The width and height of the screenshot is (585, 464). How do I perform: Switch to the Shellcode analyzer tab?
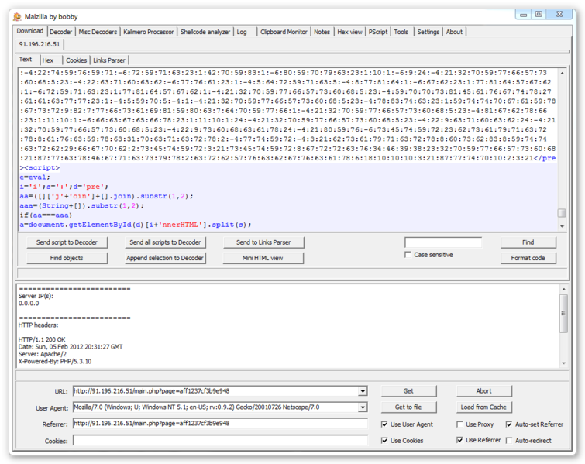coord(205,32)
